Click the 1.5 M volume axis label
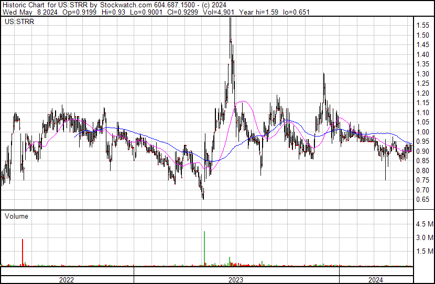Screen dimensions: 435x284 (x=424, y=252)
